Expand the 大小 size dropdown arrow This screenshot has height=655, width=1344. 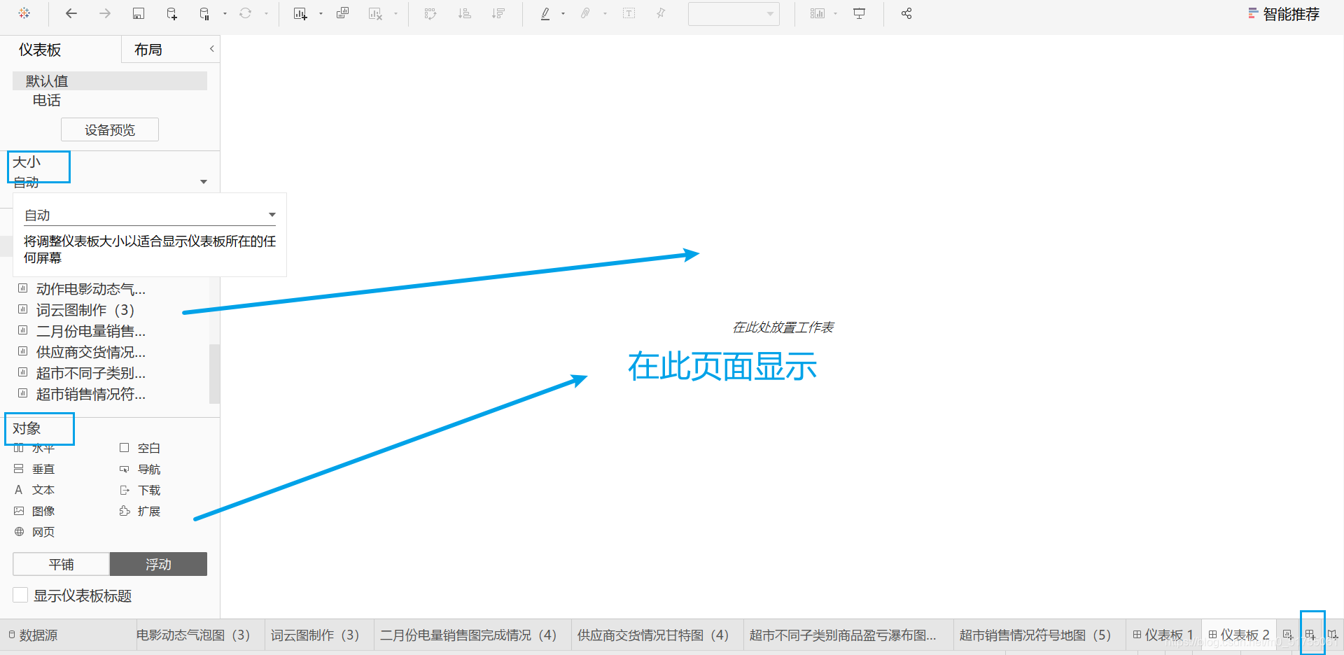(x=204, y=182)
